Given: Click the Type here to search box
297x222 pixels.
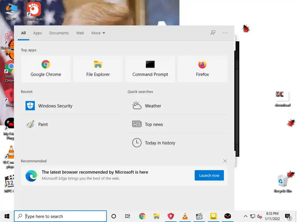Looking at the screenshot, I should click(60, 216).
